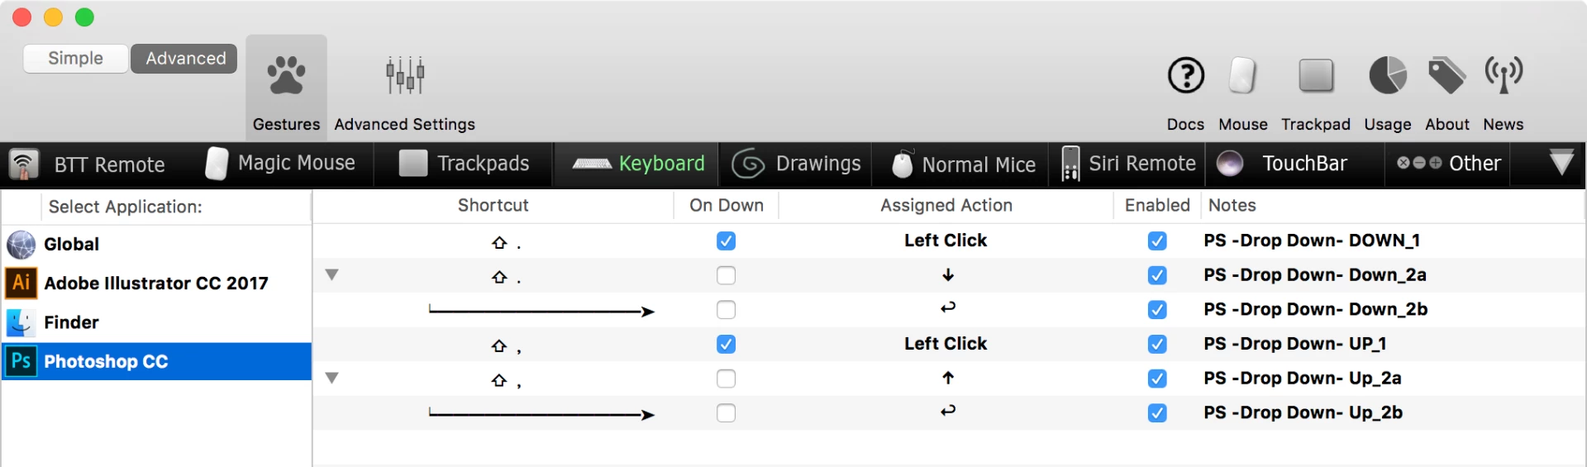Open the Usage pie chart icon

tap(1388, 76)
